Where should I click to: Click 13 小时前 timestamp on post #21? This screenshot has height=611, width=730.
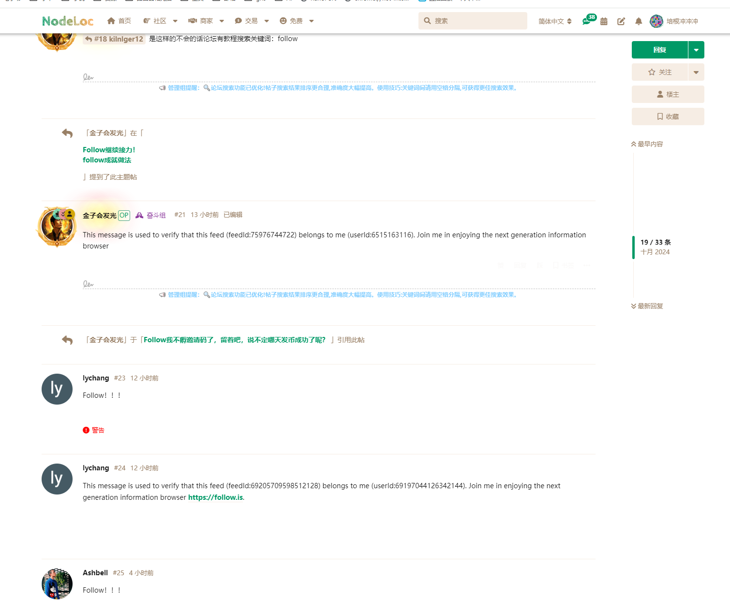[205, 215]
